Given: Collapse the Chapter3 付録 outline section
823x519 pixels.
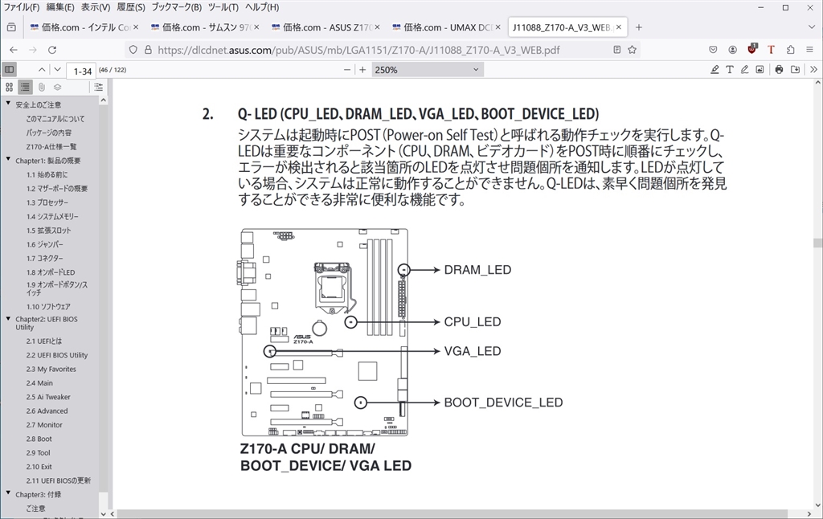Looking at the screenshot, I should coord(8,493).
